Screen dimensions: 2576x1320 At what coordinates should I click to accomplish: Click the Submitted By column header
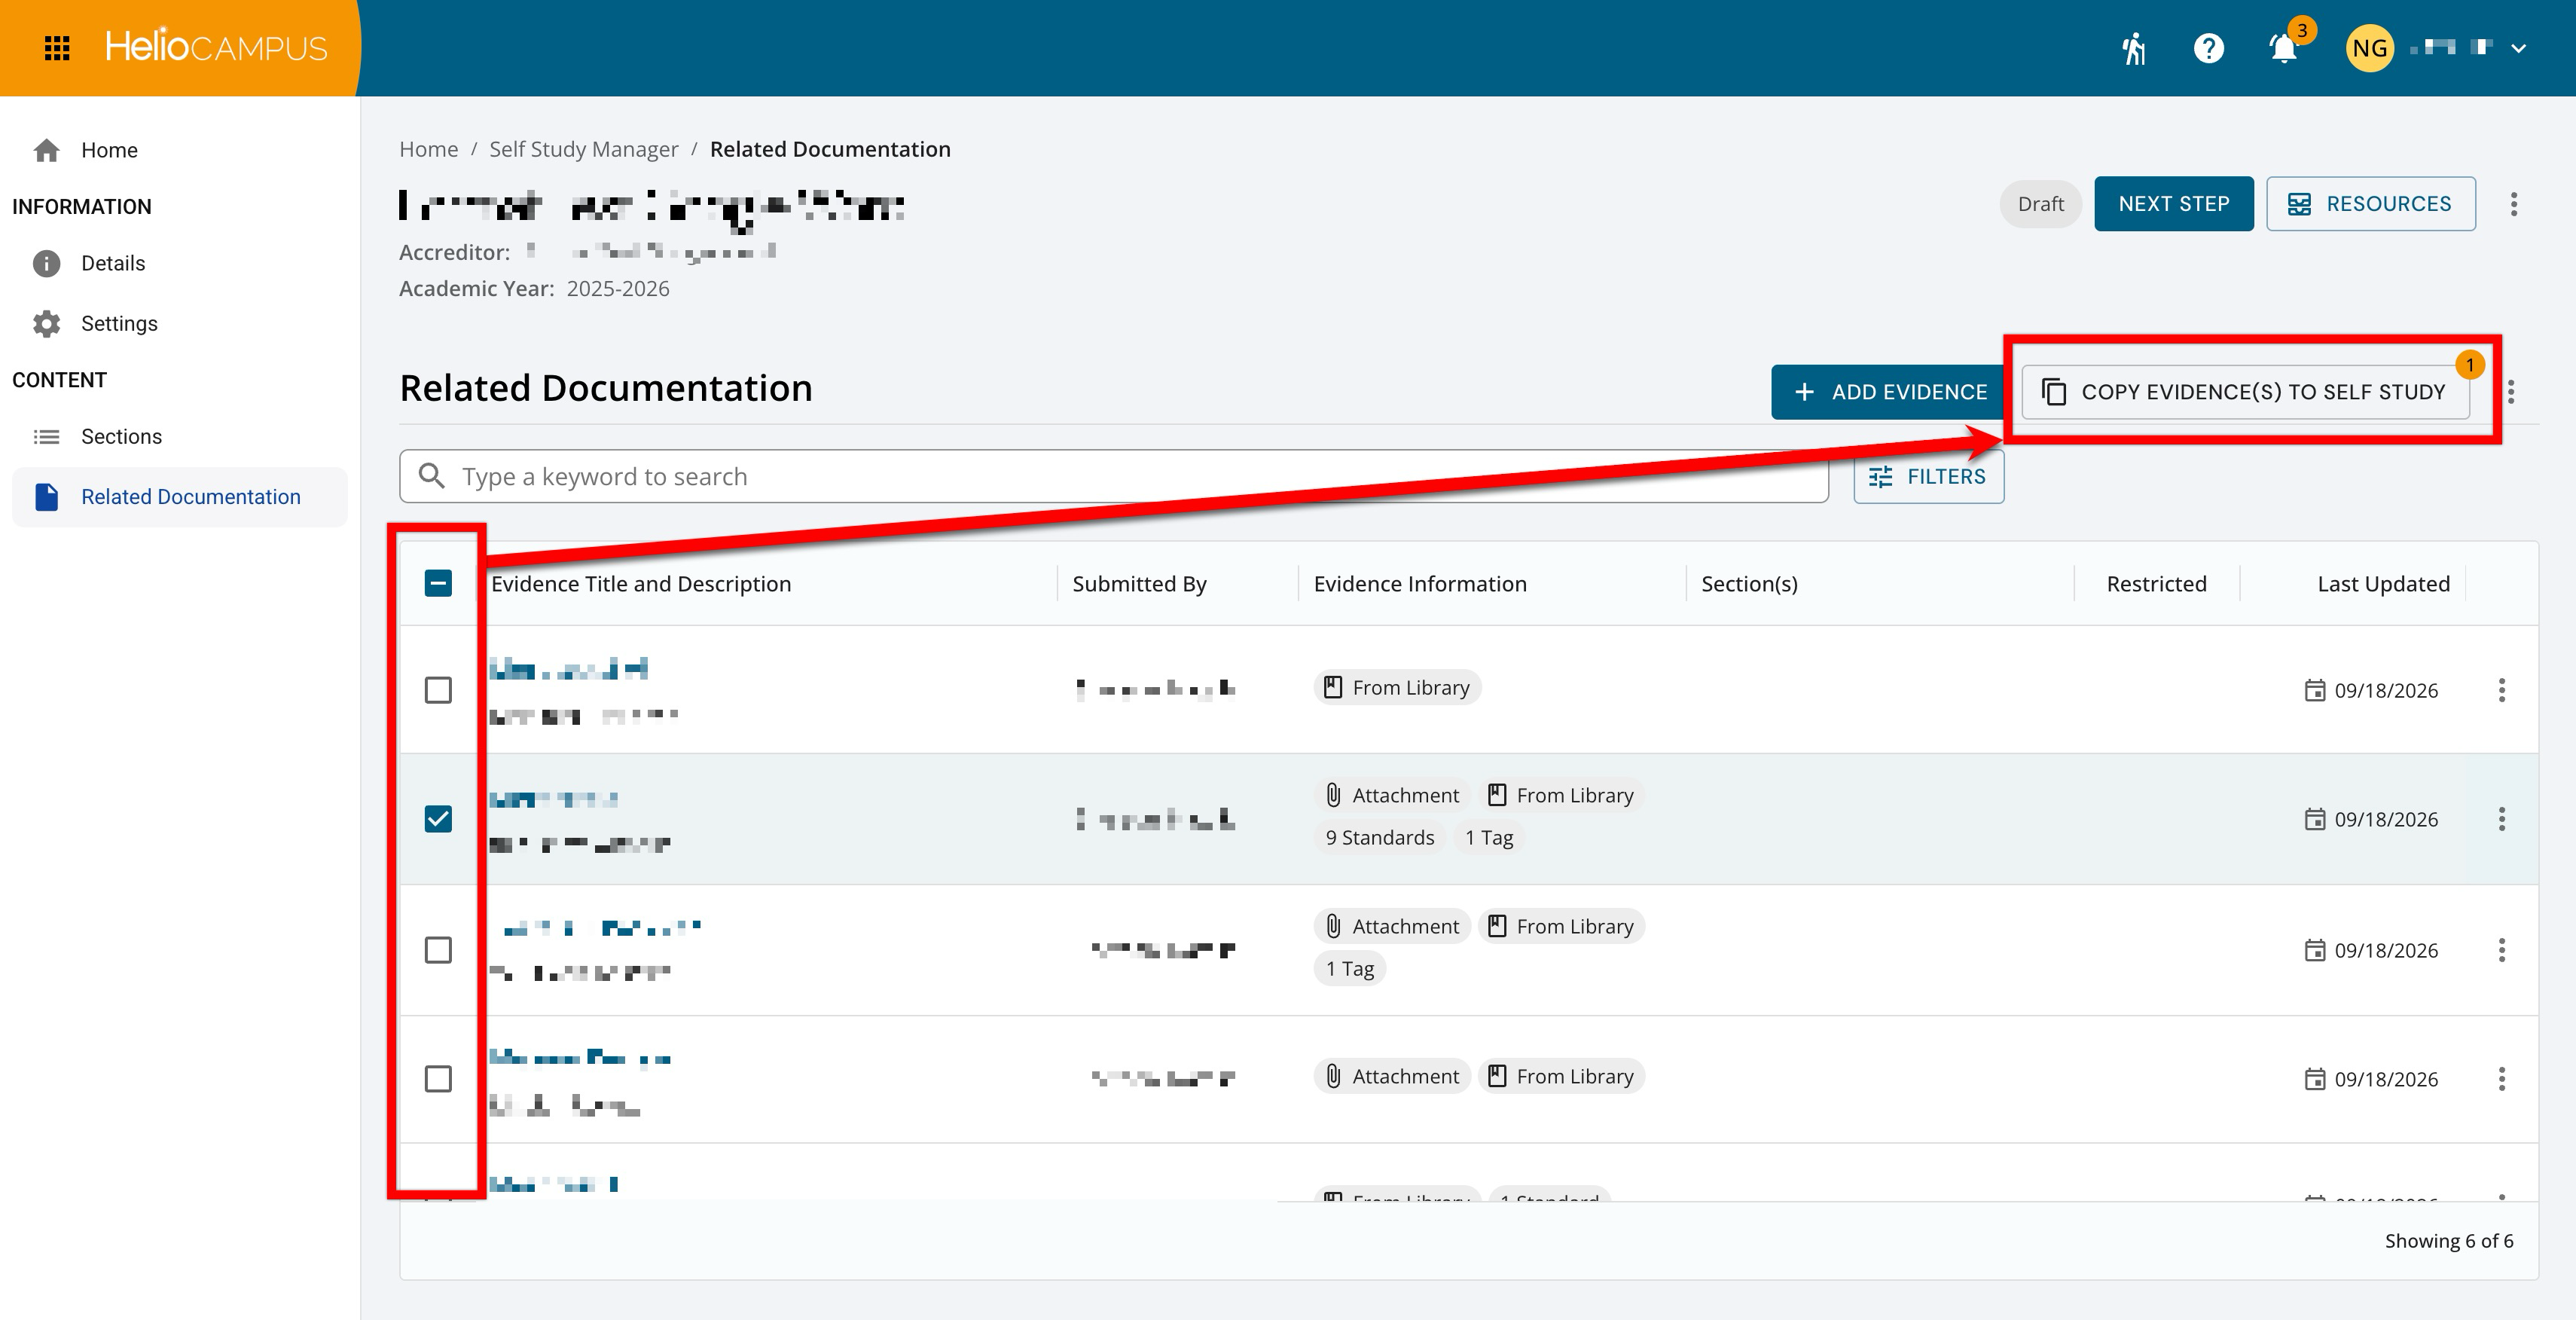click(x=1139, y=584)
